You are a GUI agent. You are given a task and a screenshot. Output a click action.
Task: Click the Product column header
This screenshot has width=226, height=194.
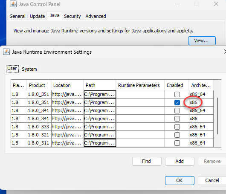(39, 85)
